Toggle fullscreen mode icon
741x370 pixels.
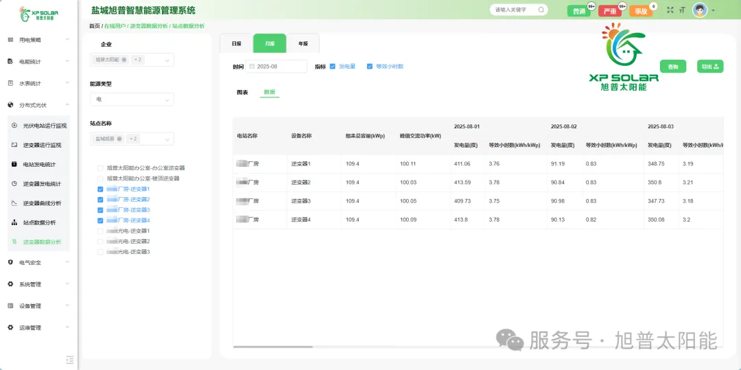(x=670, y=10)
